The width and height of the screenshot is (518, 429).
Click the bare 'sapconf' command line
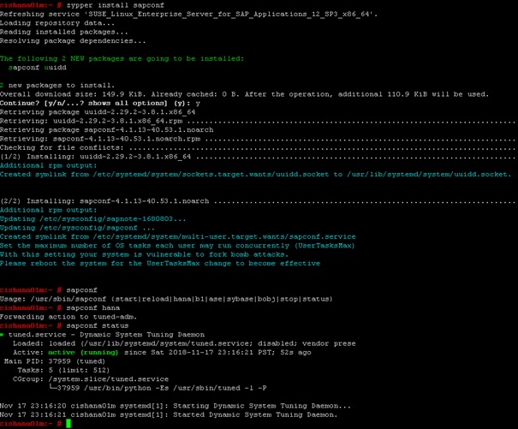click(49, 290)
